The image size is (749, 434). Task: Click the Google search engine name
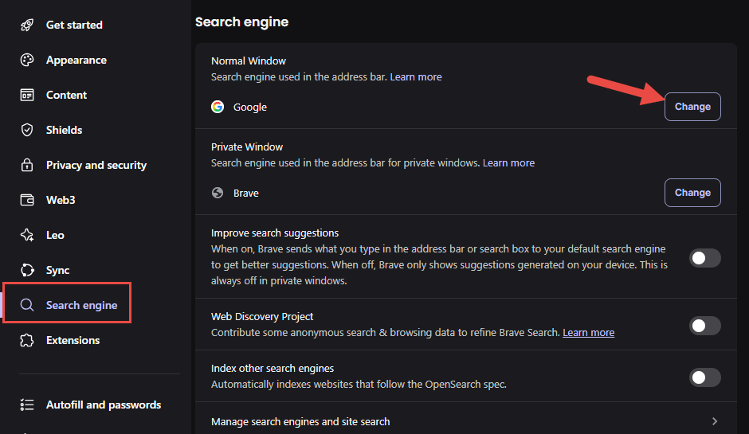point(250,107)
